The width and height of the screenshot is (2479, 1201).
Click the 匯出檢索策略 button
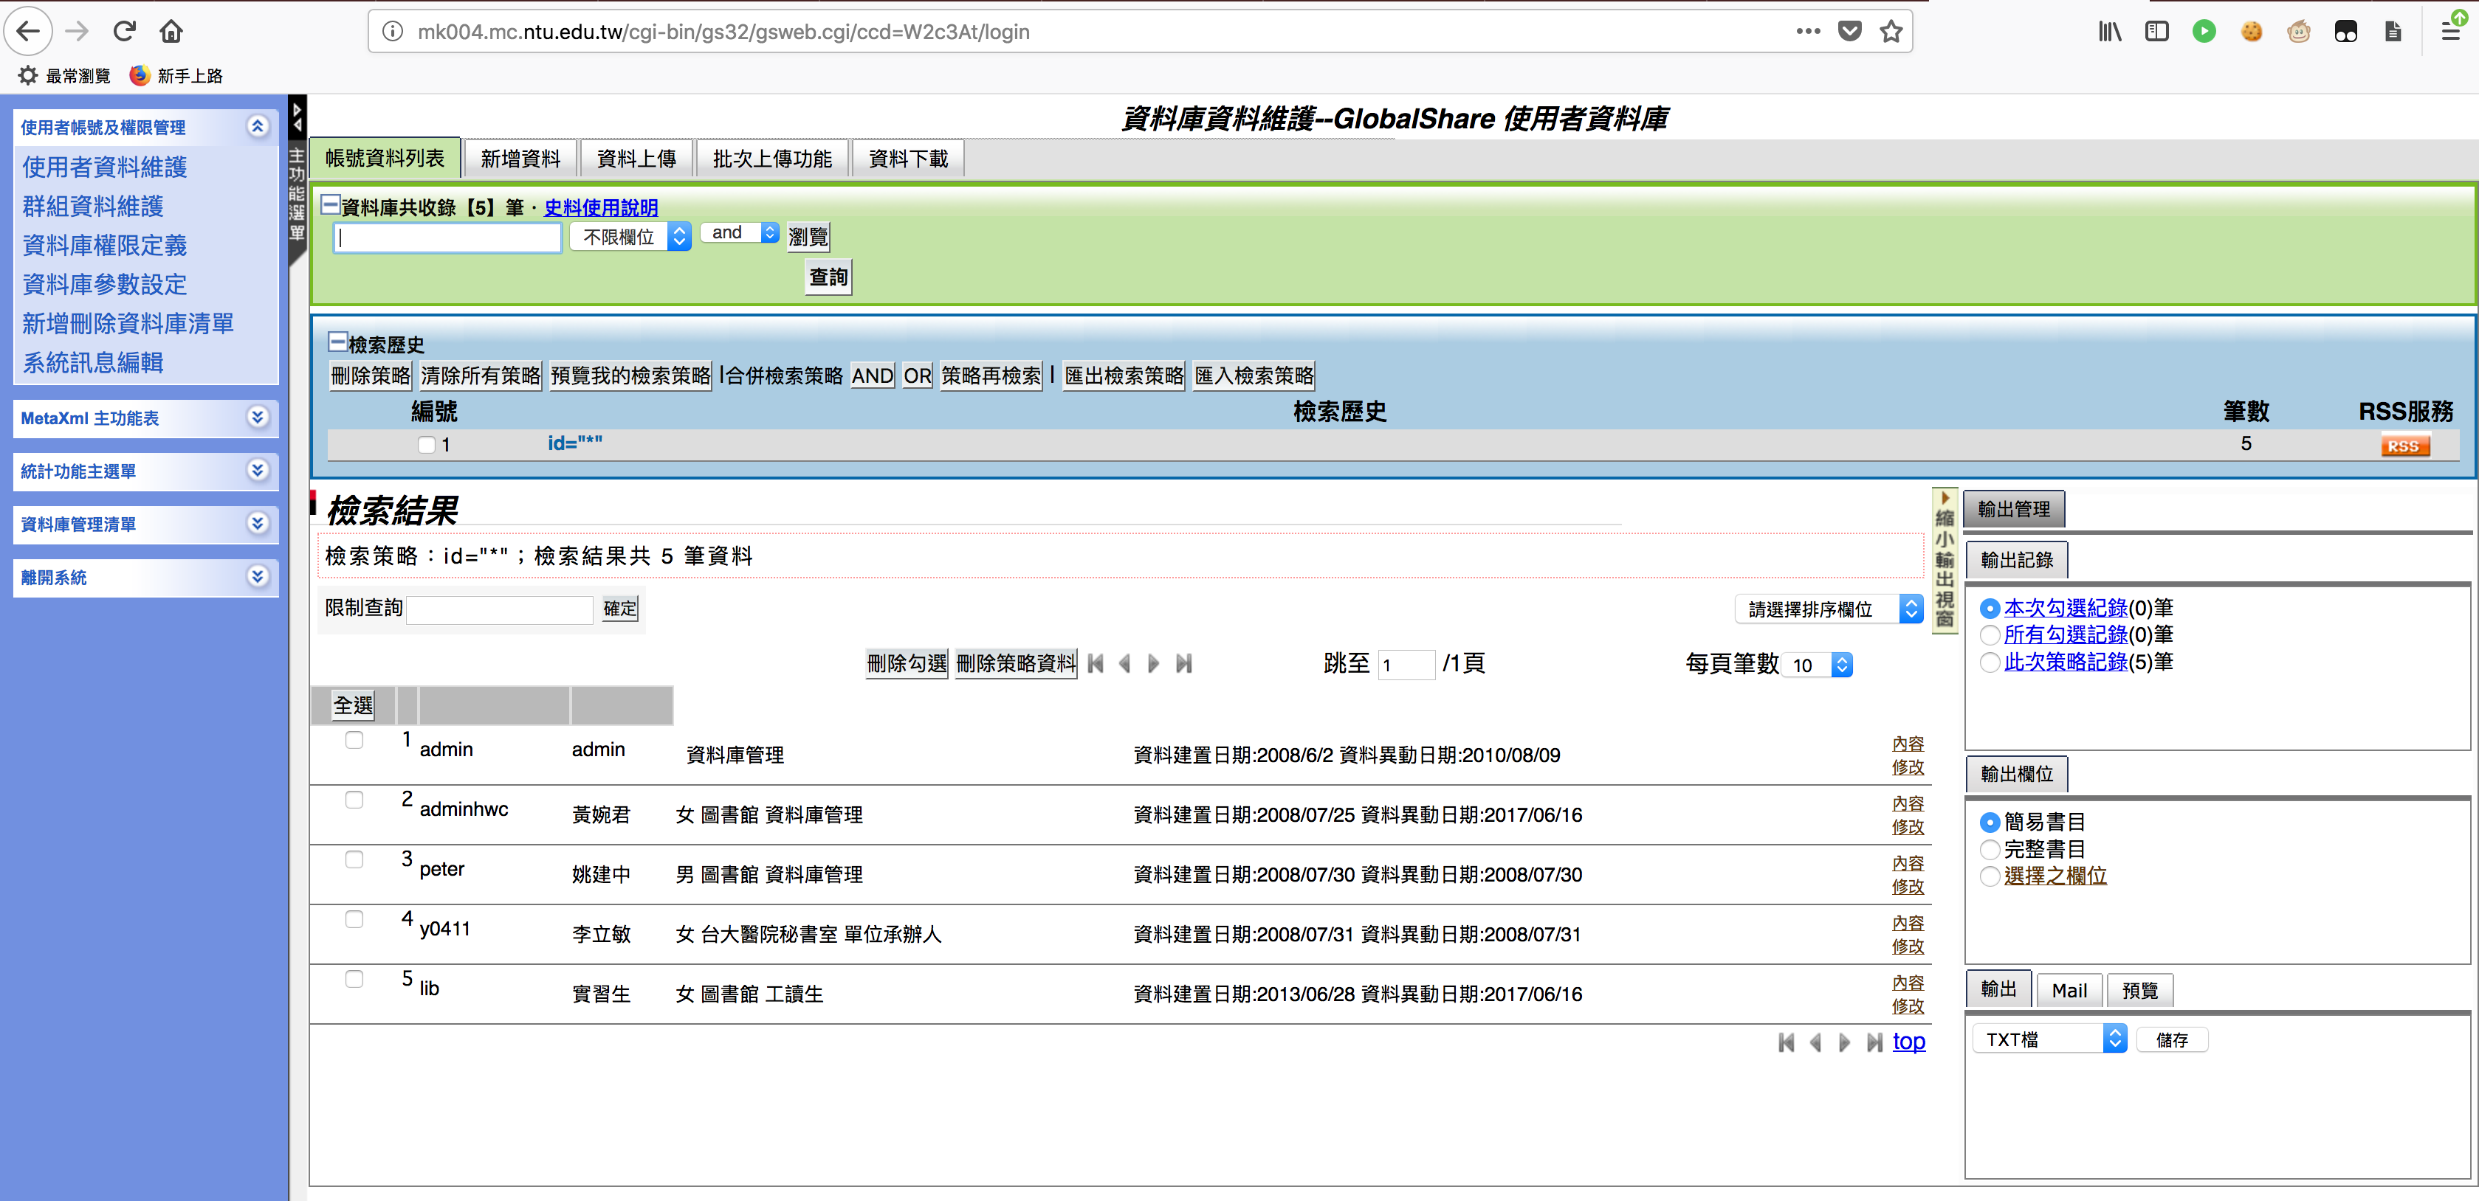pyautogui.click(x=1124, y=376)
